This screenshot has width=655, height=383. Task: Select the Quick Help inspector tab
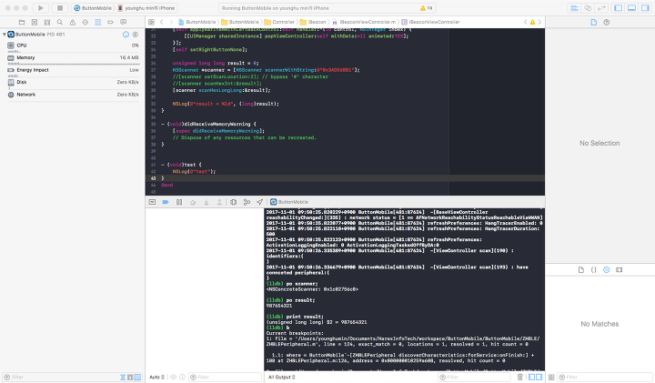point(607,22)
